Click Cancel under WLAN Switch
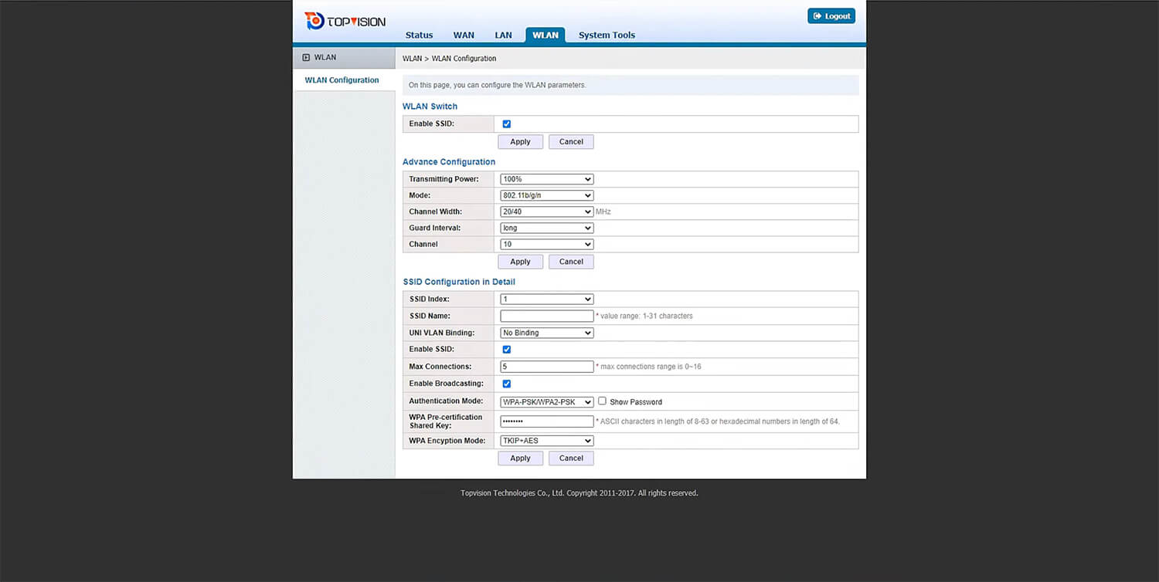The width and height of the screenshot is (1159, 582). (x=571, y=142)
